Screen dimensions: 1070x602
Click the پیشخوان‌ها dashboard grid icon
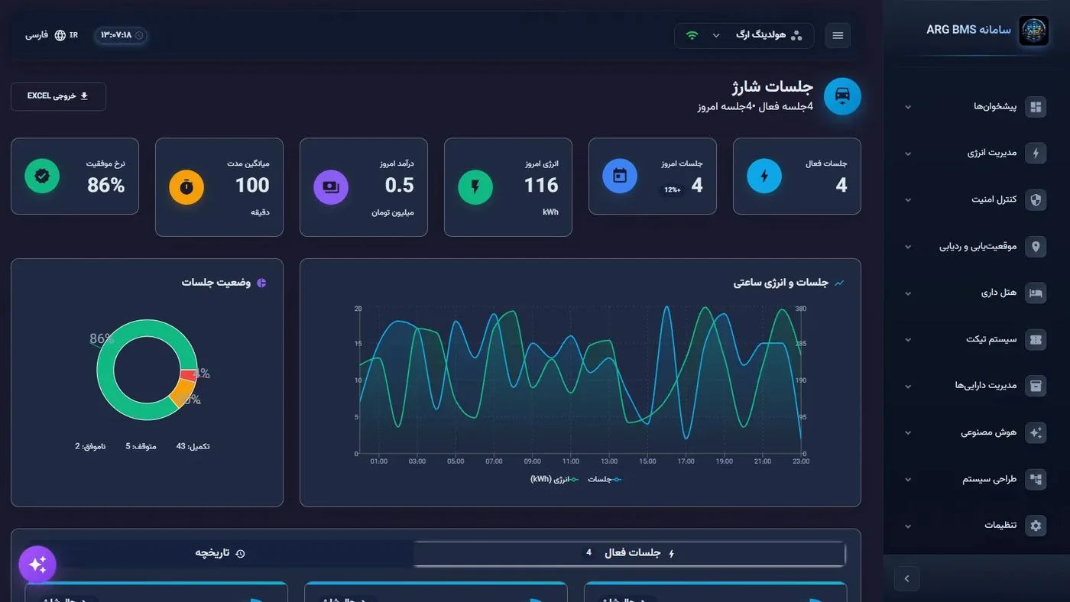(1036, 107)
